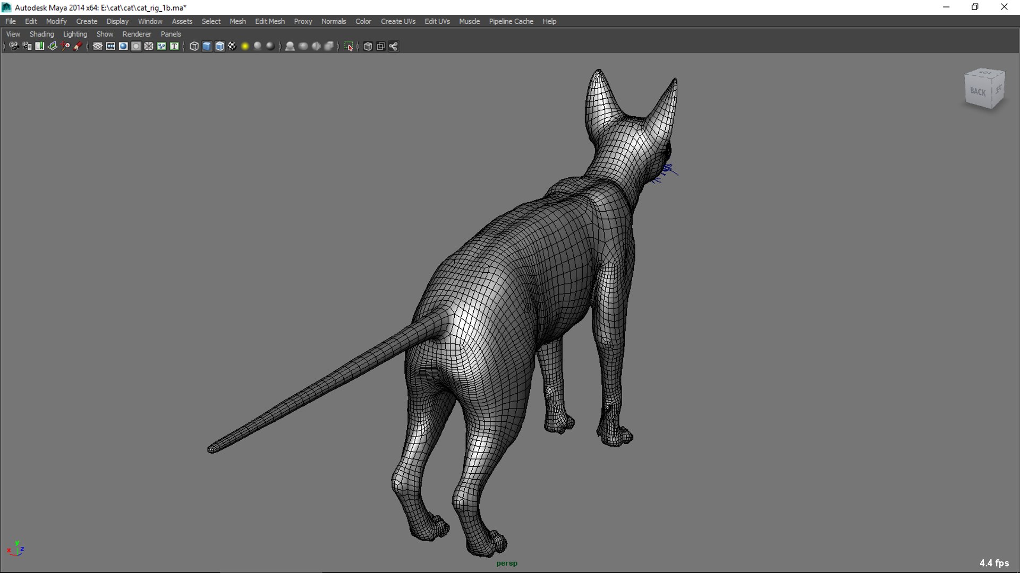Open the panel Lighting menu
Image resolution: width=1020 pixels, height=573 pixels.
pyautogui.click(x=75, y=34)
